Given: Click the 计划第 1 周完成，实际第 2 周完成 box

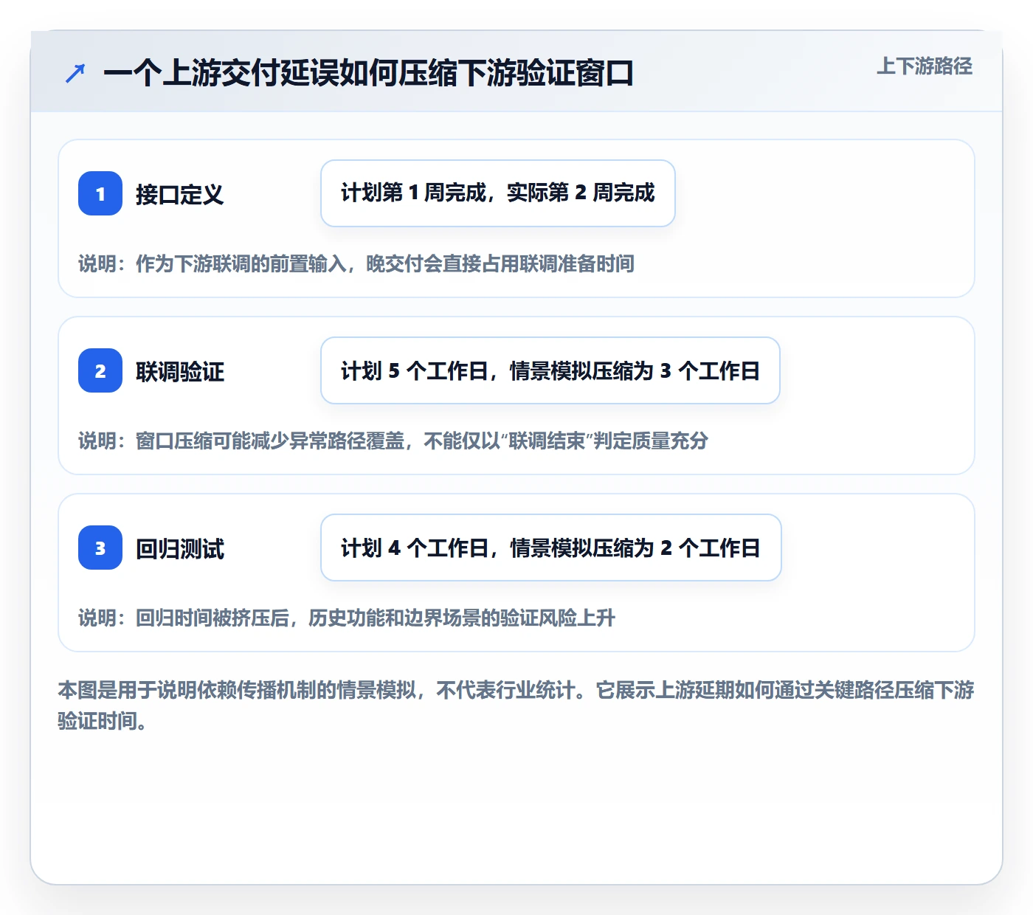Looking at the screenshot, I should tap(498, 193).
